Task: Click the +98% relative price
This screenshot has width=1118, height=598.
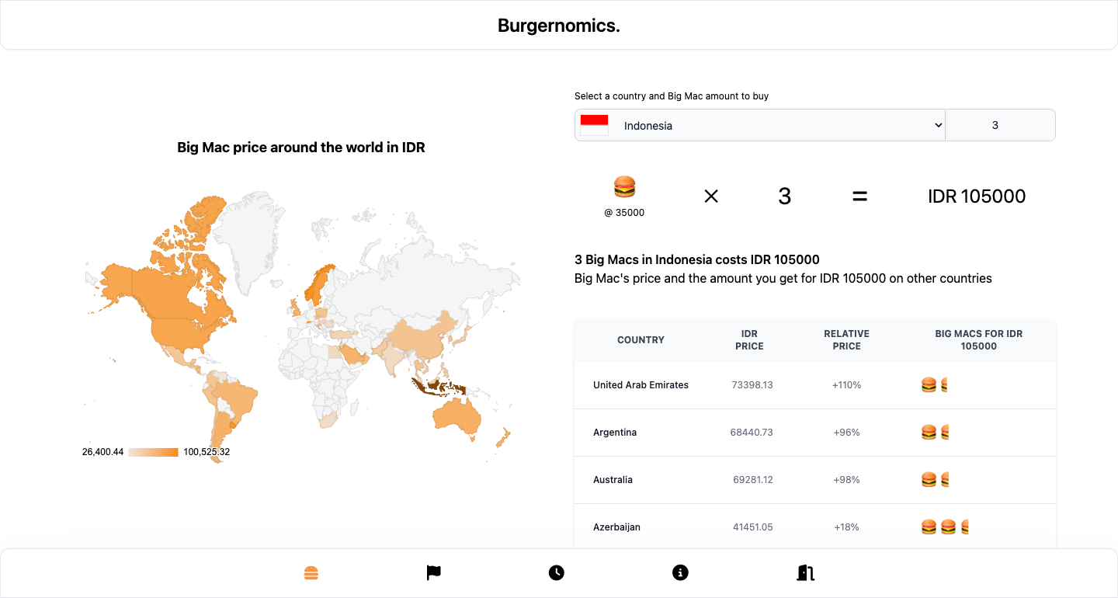Action: (846, 480)
